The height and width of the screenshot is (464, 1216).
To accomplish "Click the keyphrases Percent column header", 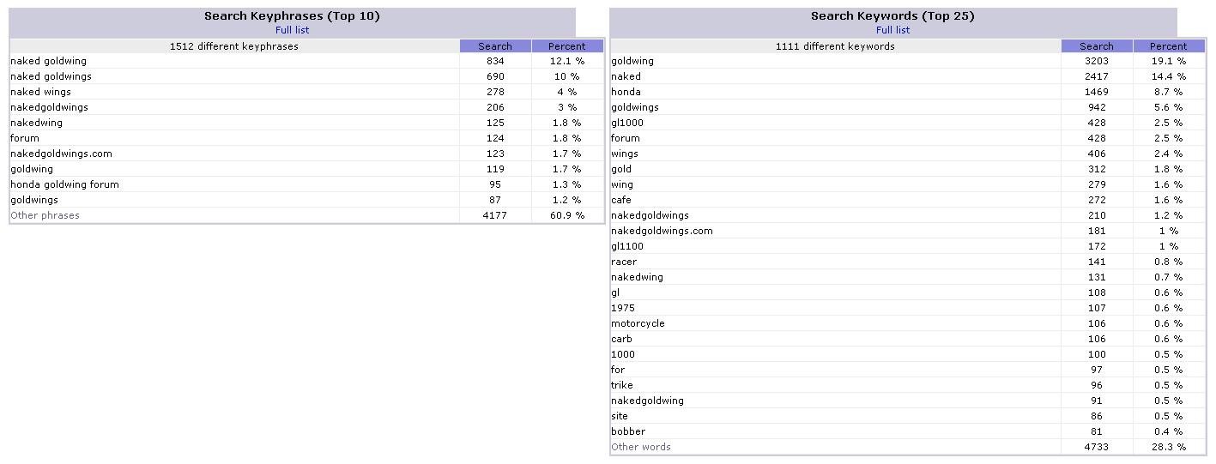I will 567,46.
